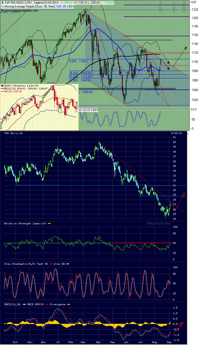218x347 pixels.
Task: Click the 40 value on TNX axis
Action: pos(174,142)
